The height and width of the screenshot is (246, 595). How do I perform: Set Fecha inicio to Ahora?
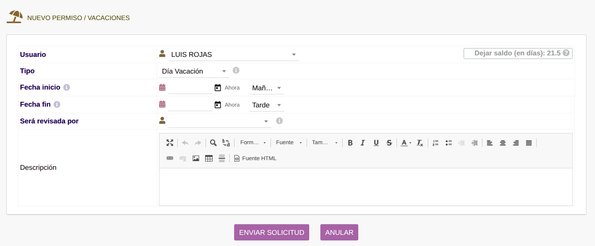227,88
